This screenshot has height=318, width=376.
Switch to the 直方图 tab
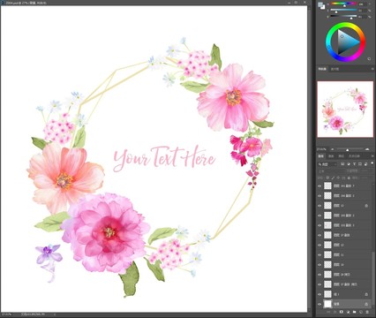pyautogui.click(x=335, y=69)
